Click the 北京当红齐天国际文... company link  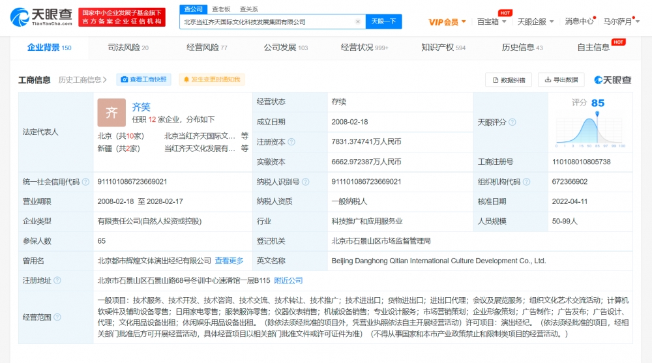(x=200, y=136)
